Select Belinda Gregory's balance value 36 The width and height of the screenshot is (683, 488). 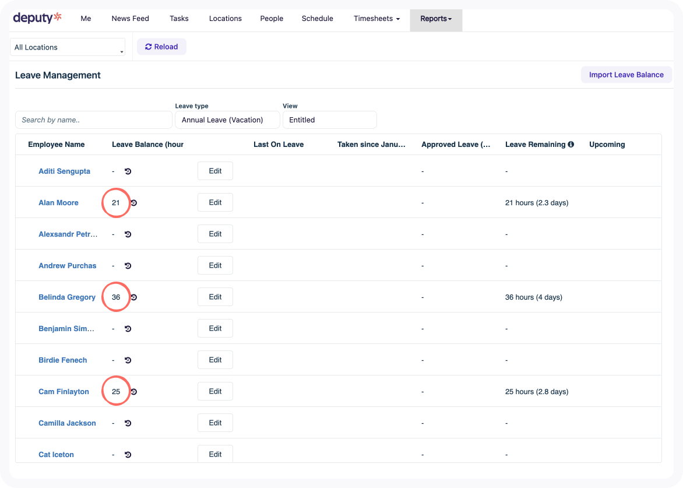(116, 297)
